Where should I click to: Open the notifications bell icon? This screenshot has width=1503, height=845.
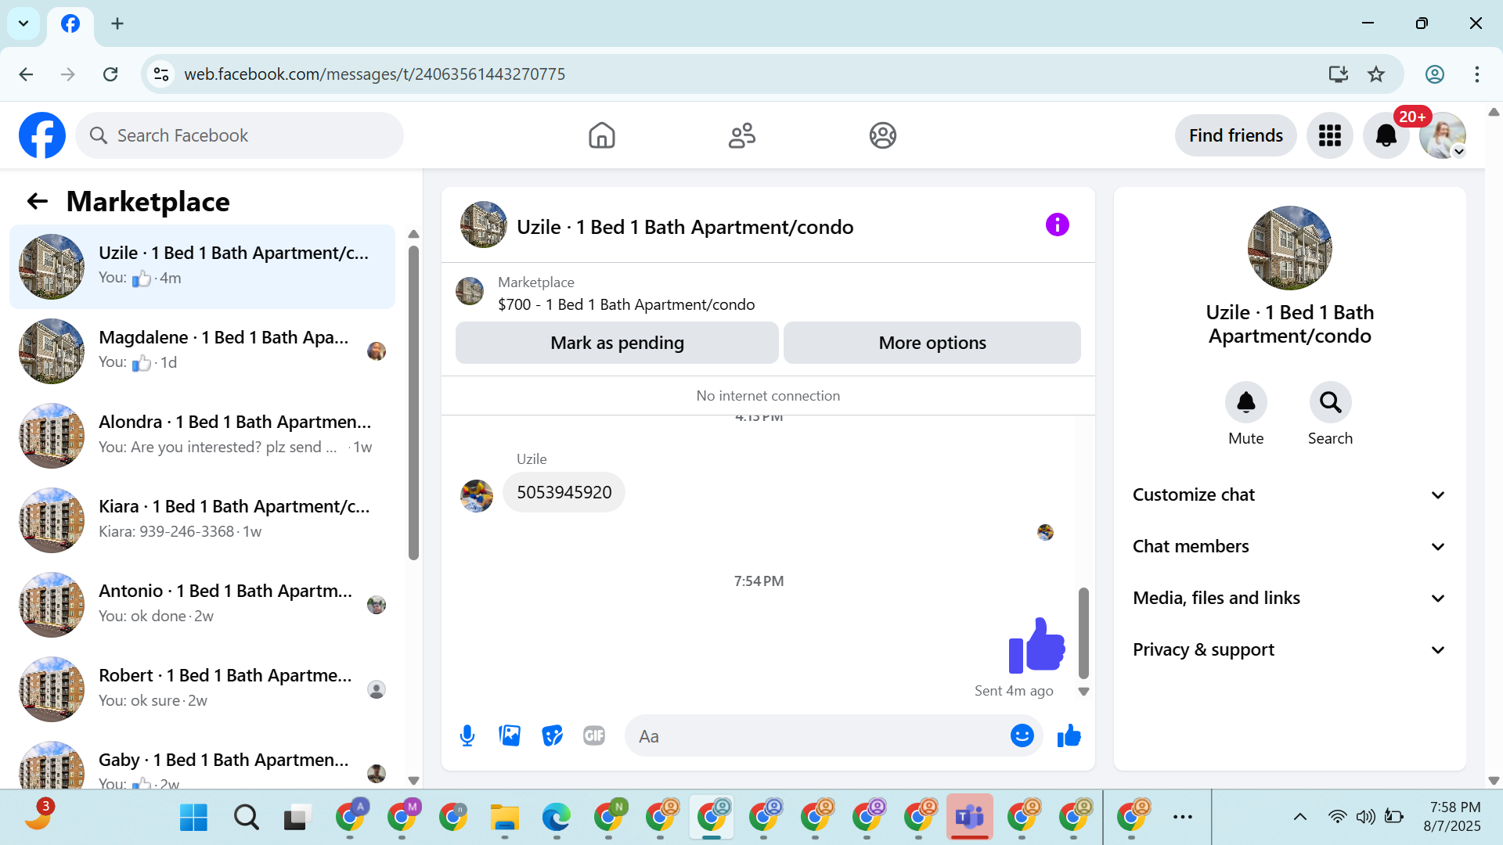click(x=1386, y=135)
